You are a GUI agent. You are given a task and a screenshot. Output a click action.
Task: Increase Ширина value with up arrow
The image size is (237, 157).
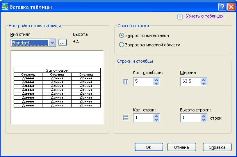tap(203, 80)
